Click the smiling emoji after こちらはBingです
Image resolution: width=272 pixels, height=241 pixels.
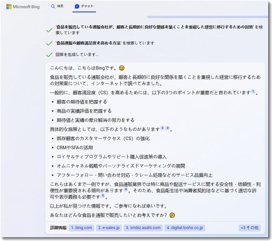click(x=122, y=68)
